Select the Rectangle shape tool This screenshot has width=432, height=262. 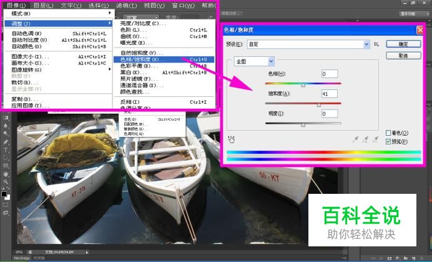pyautogui.click(x=6, y=166)
